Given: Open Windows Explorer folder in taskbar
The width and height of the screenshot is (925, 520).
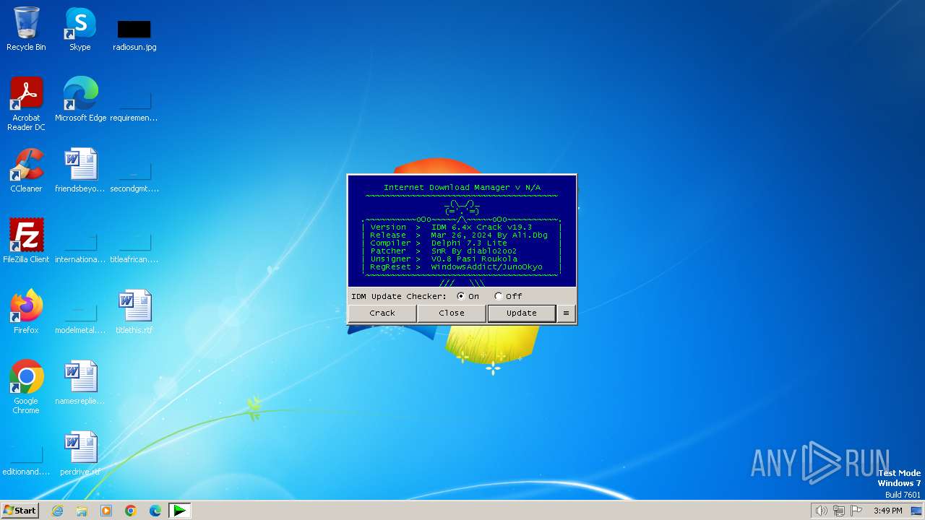Looking at the screenshot, I should pos(82,511).
